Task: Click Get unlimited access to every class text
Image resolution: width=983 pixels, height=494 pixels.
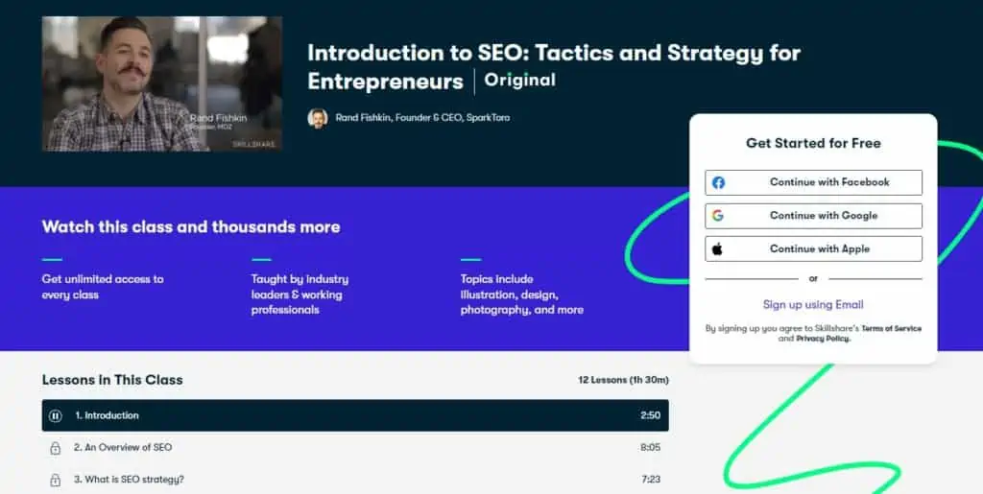Action: (103, 287)
